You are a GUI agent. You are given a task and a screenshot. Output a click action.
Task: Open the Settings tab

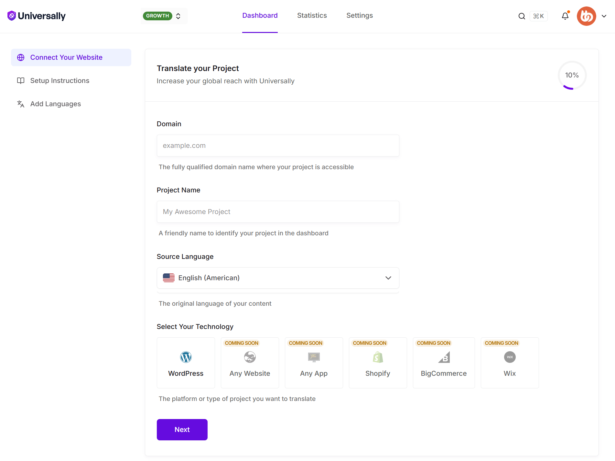point(360,15)
